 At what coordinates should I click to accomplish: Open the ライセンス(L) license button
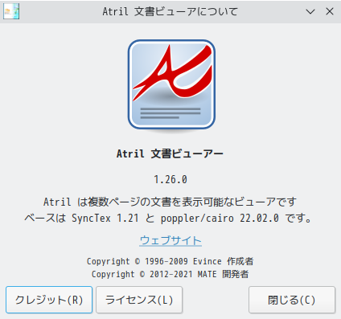coord(139,300)
